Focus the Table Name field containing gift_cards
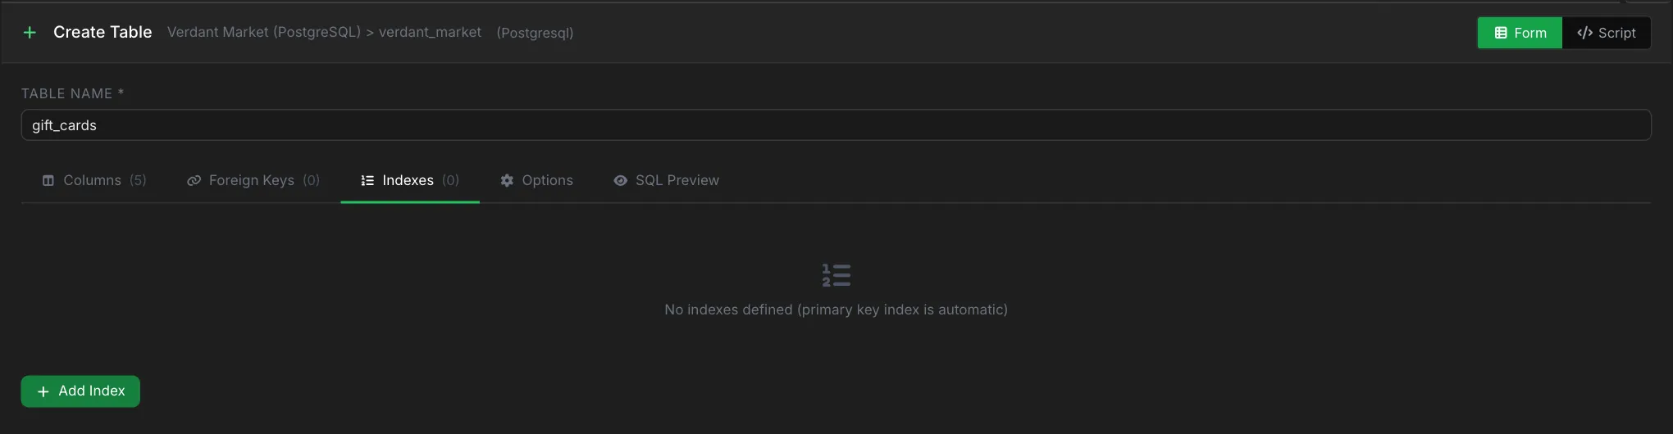The width and height of the screenshot is (1673, 434). tap(836, 125)
